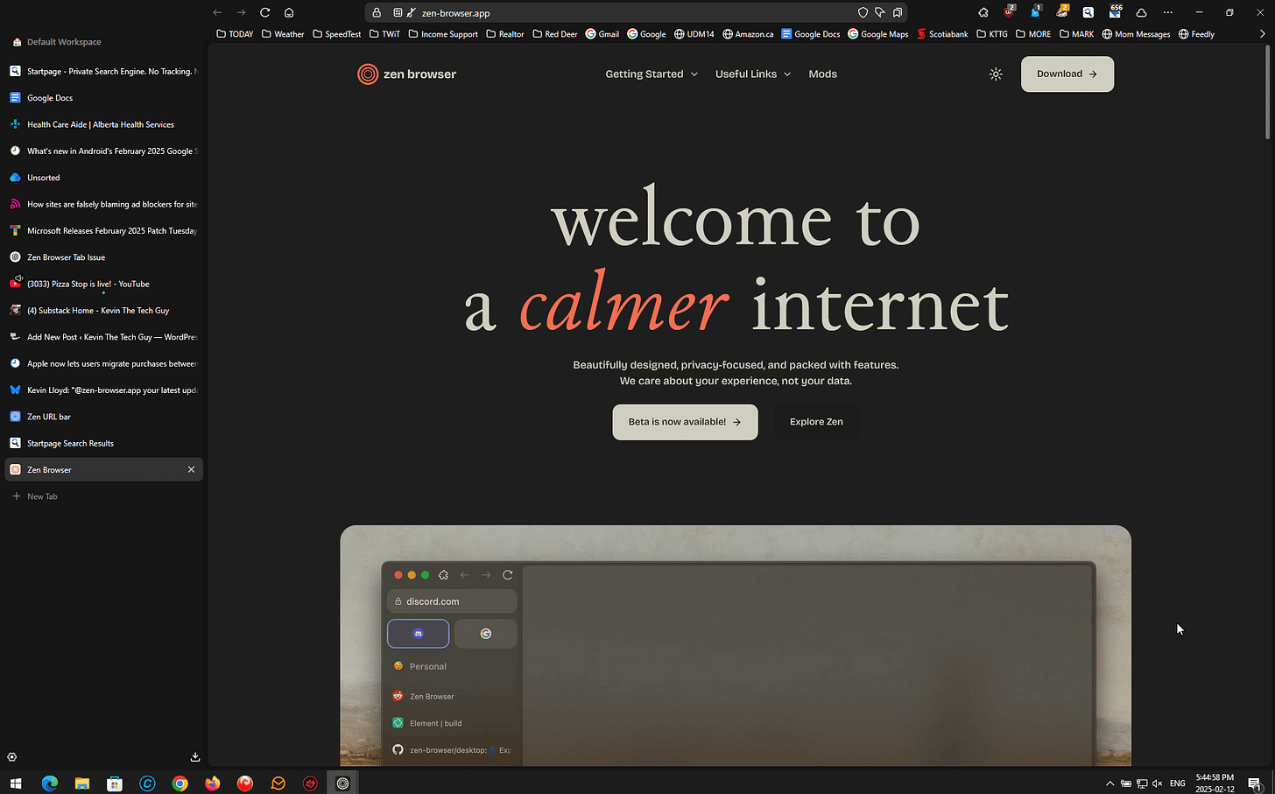The image size is (1275, 794).
Task: Open the magnifier search extension icon
Action: click(x=1088, y=12)
